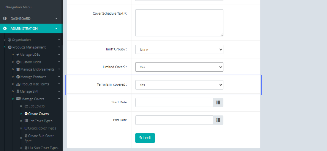This screenshot has width=327, height=151.
Task: Click the Manage LOBs arrow icon
Action: click(x=17, y=55)
